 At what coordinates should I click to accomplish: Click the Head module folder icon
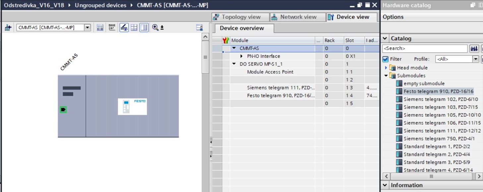click(x=392, y=68)
